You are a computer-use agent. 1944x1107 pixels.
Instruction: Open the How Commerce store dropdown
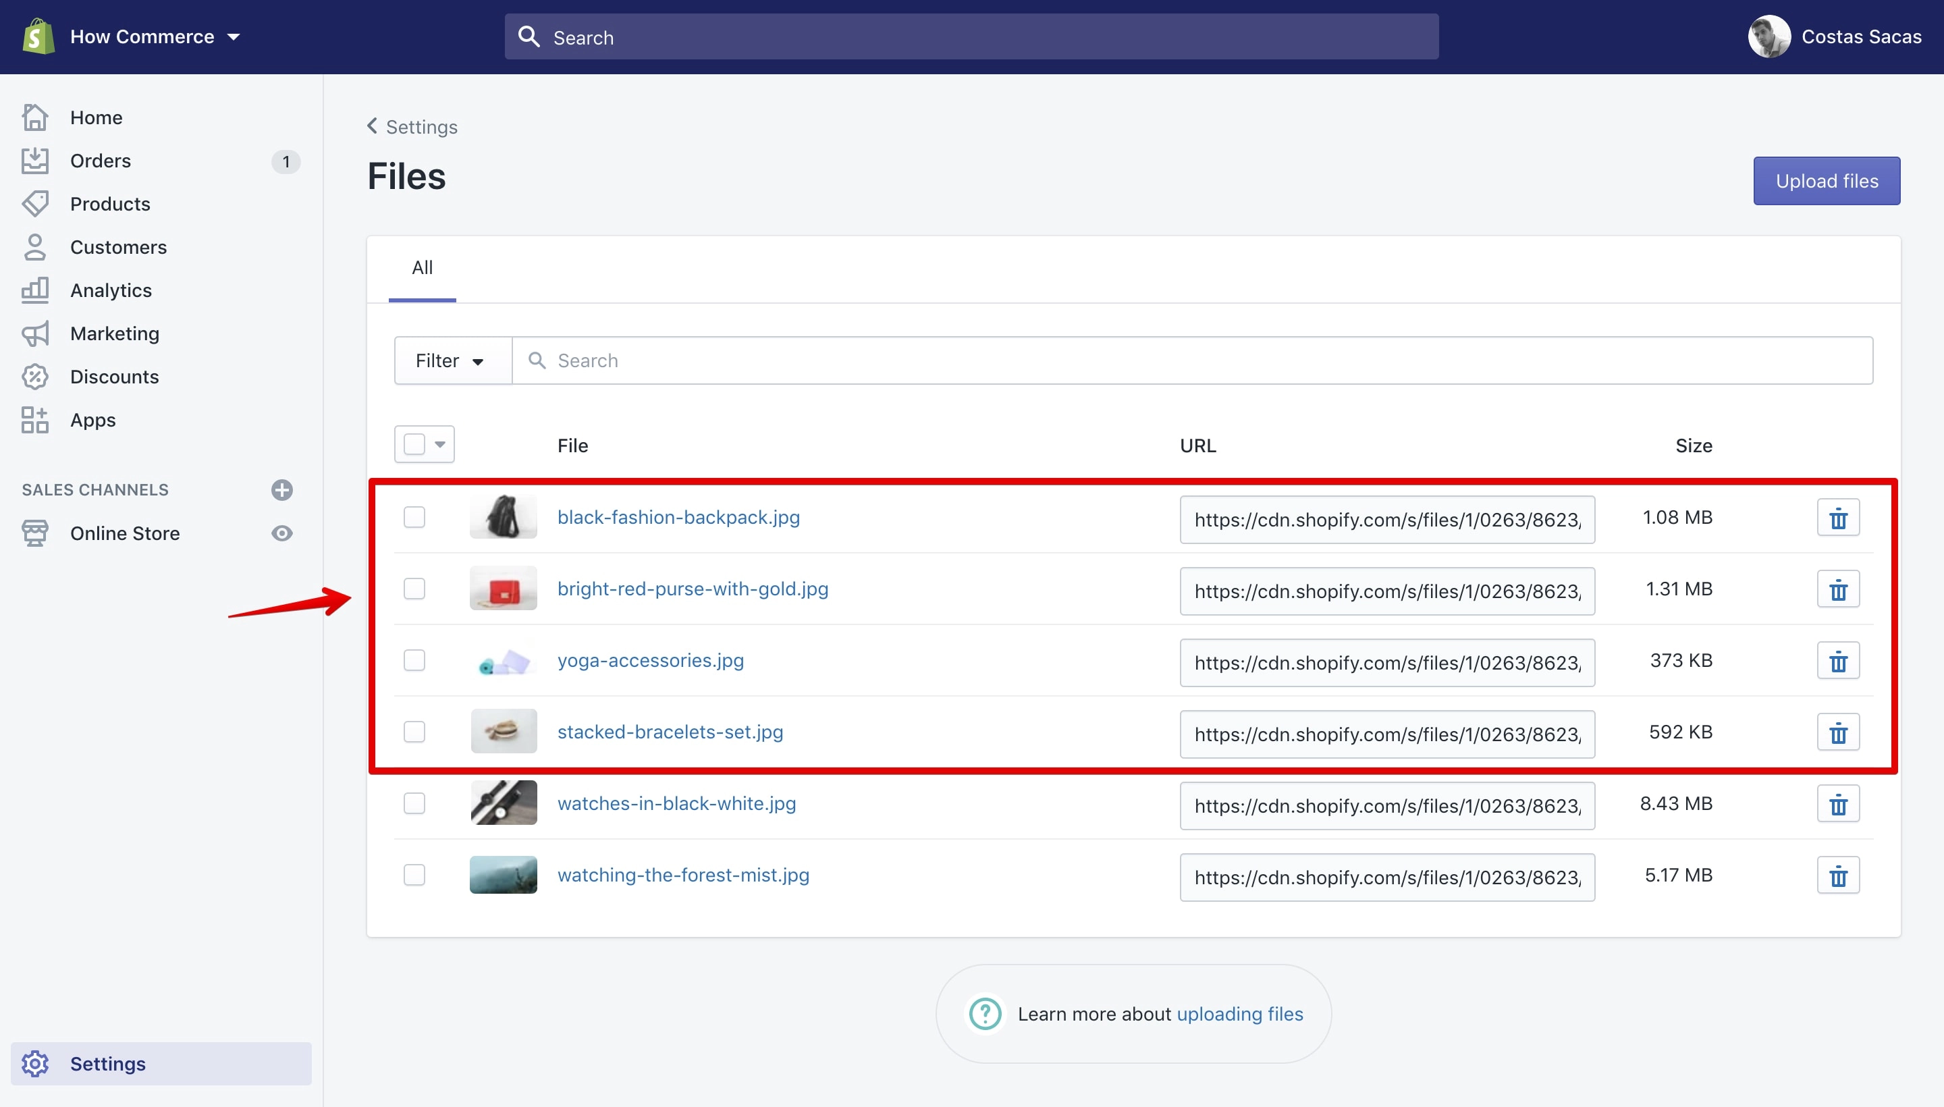pyautogui.click(x=155, y=36)
